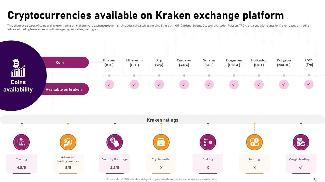Click the Security & storage 2.2/5 card
Image resolution: width=325 pixels, height=182 pixels.
coord(115,163)
